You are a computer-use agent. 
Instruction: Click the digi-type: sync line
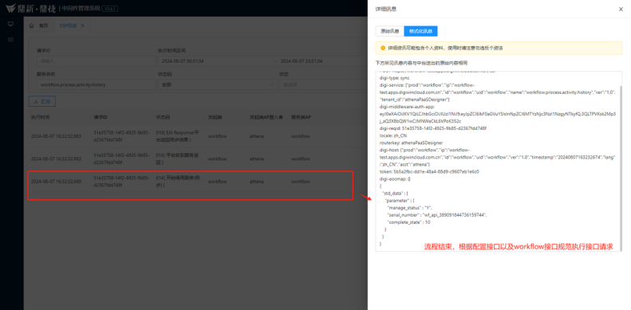tap(394, 78)
